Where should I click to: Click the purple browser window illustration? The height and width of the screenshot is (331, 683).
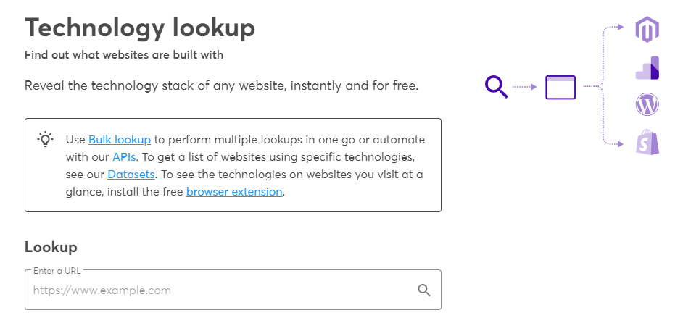click(x=560, y=87)
